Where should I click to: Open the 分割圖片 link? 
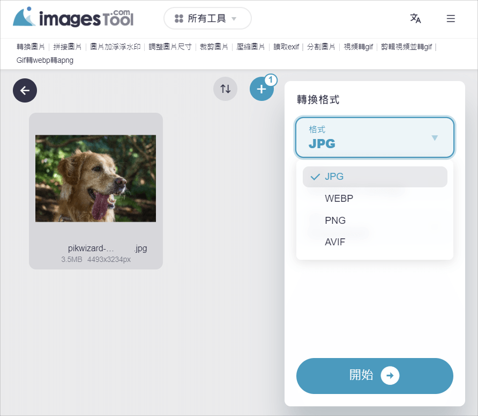321,47
